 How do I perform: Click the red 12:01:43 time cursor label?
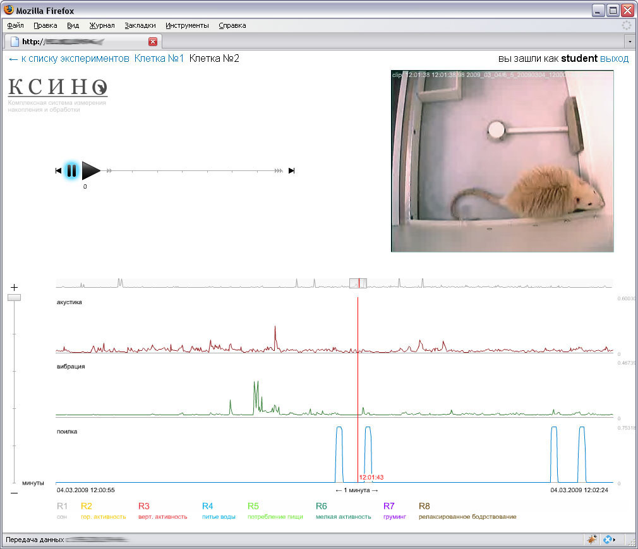pos(371,478)
